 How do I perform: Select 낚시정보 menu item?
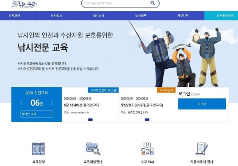57,16
